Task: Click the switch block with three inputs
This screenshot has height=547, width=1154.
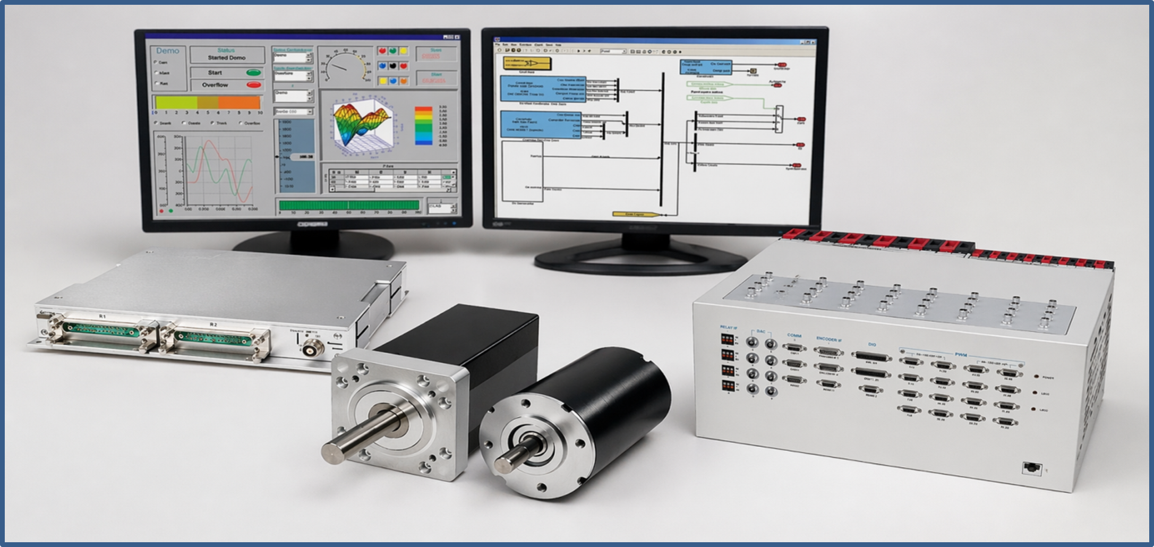Action: tap(779, 119)
